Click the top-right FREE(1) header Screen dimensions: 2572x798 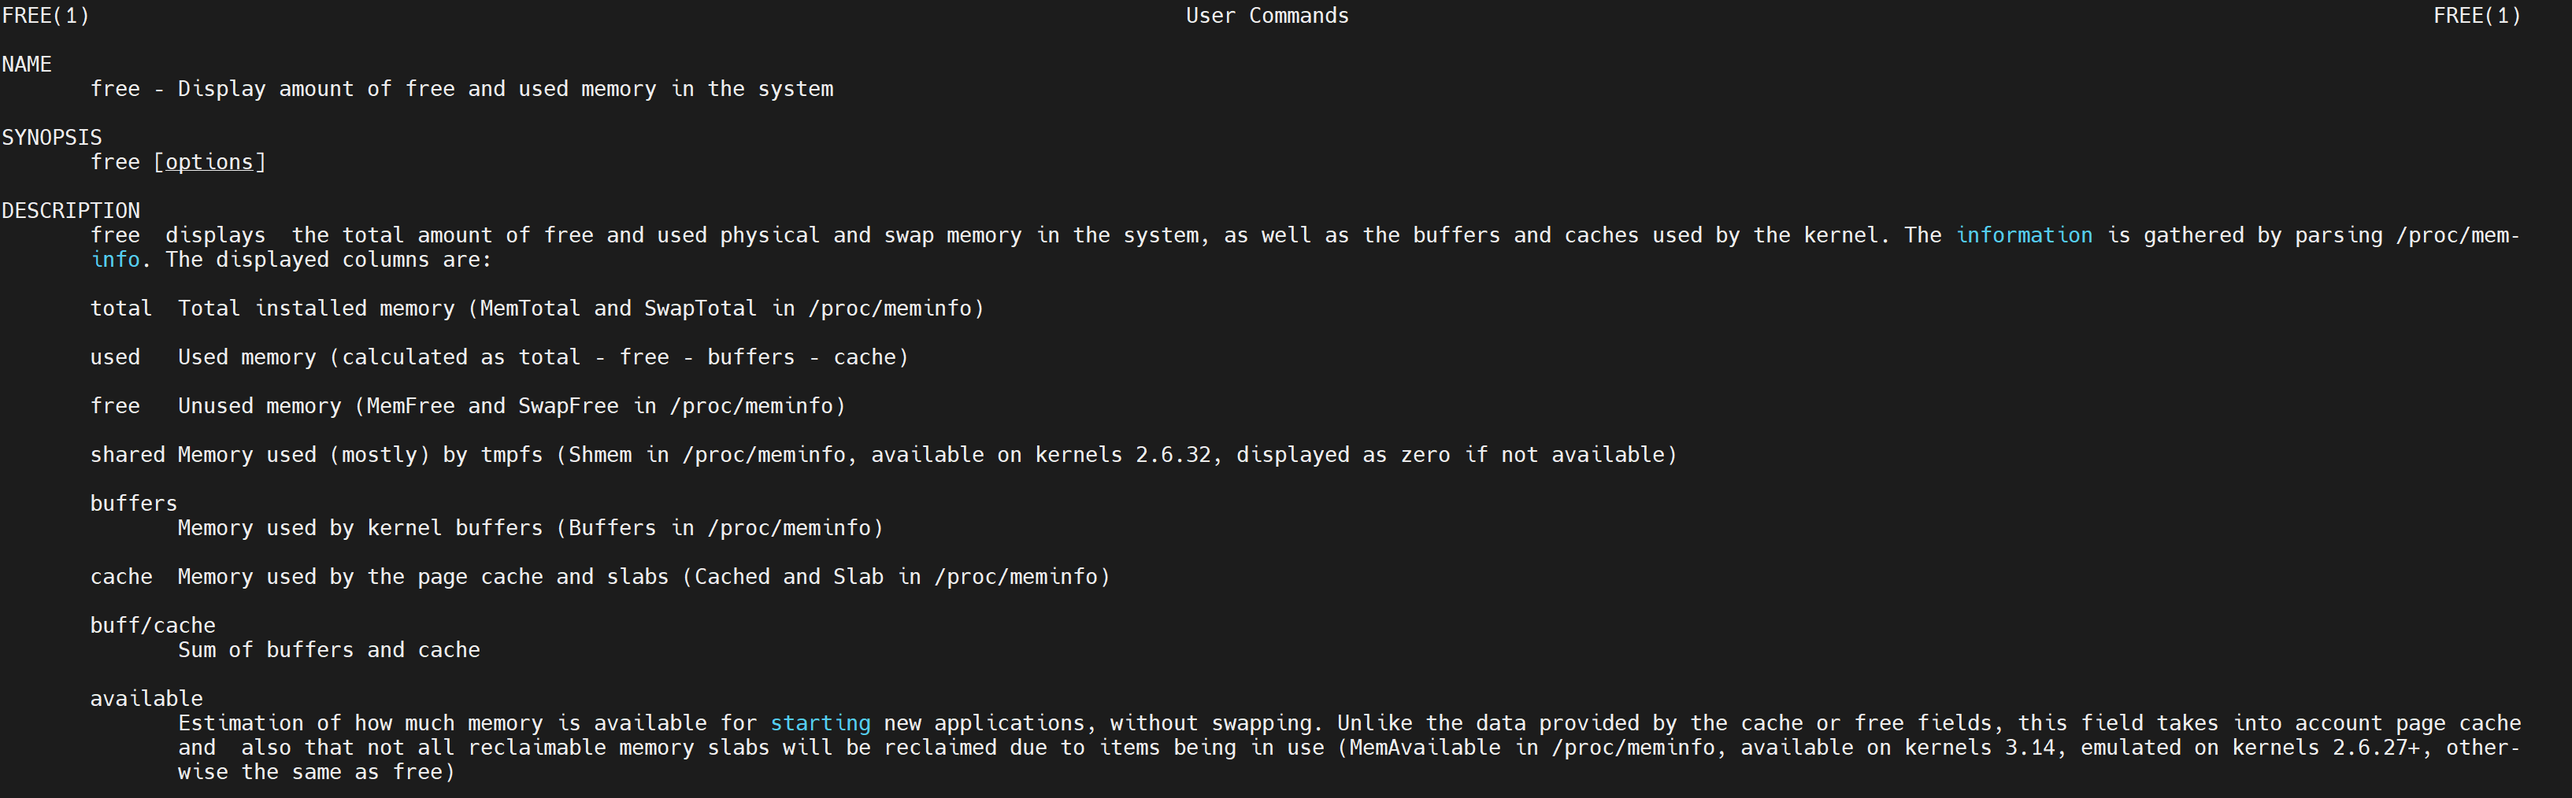point(2477,16)
